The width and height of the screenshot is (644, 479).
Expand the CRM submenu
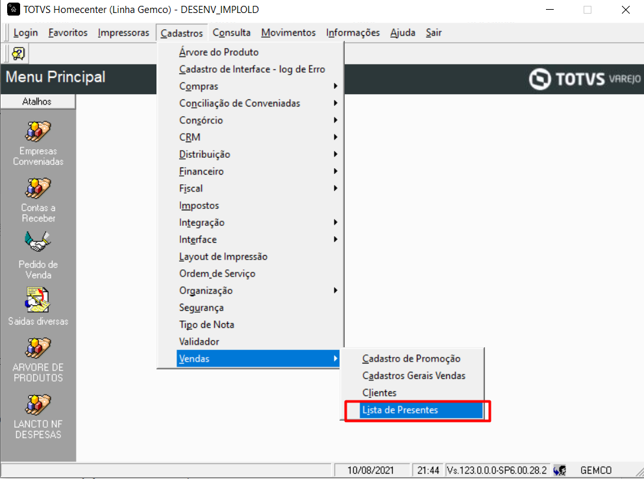tap(258, 138)
